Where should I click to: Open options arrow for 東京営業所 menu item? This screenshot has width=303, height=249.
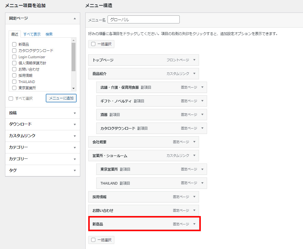tap(202, 169)
